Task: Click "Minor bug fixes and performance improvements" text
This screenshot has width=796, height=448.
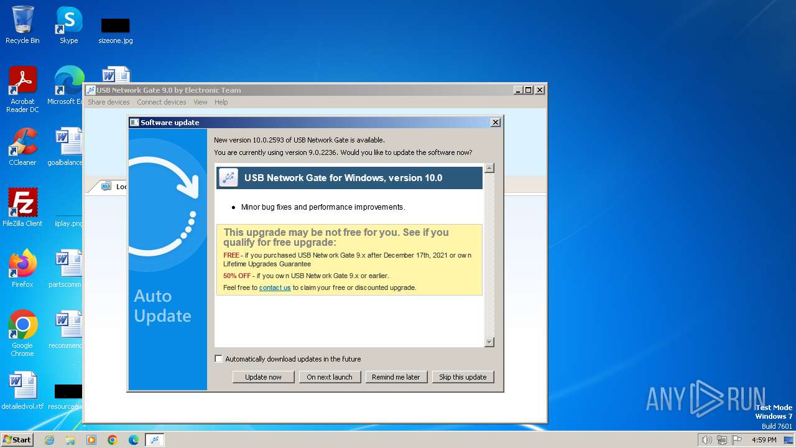Action: 323,207
